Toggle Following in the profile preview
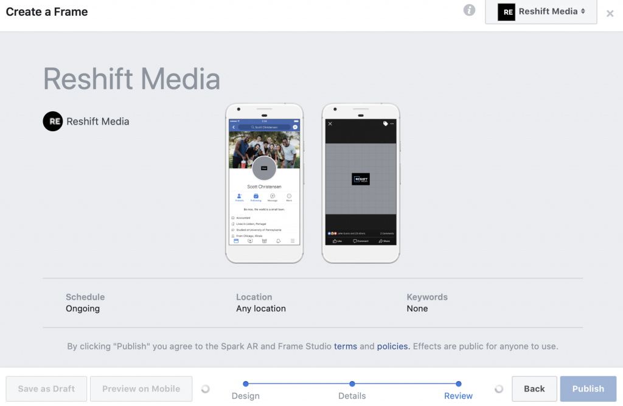The image size is (623, 406). click(256, 196)
